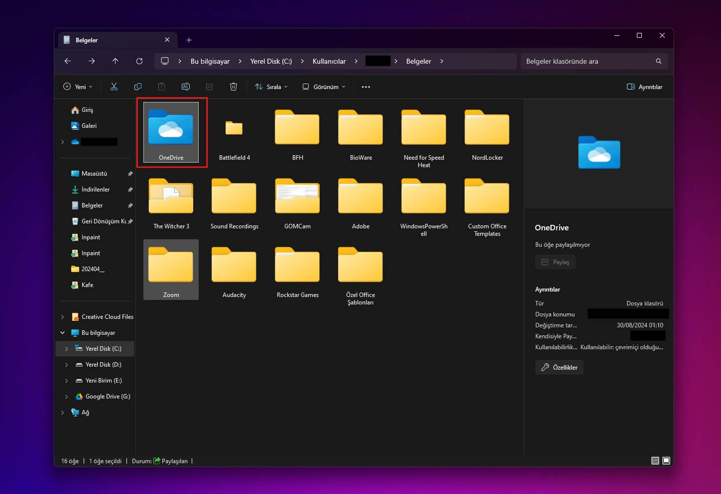This screenshot has width=721, height=494.
Task: Click the computer icon in address bar
Action: point(165,61)
